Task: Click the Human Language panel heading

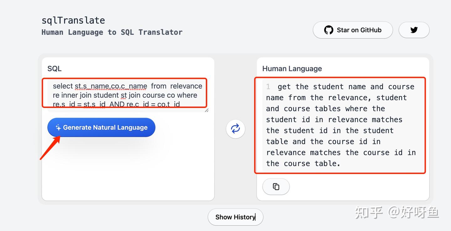Action: point(292,69)
